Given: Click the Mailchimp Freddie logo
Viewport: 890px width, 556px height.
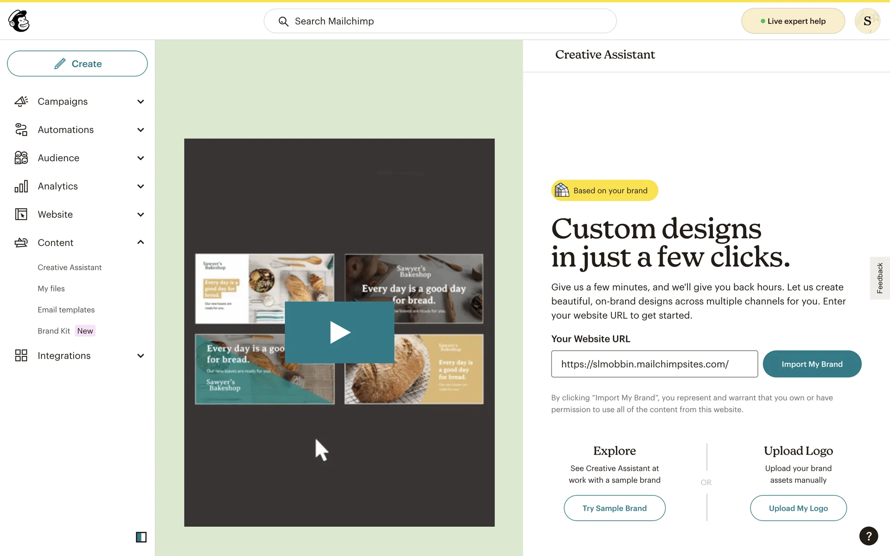Looking at the screenshot, I should 19,21.
